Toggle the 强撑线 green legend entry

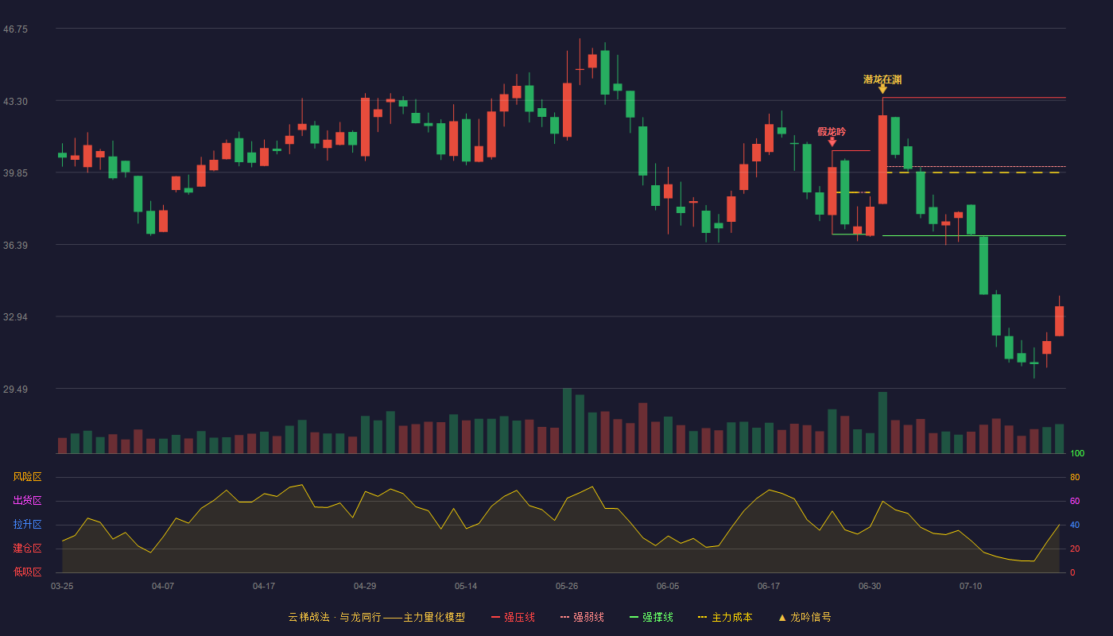[x=651, y=617]
